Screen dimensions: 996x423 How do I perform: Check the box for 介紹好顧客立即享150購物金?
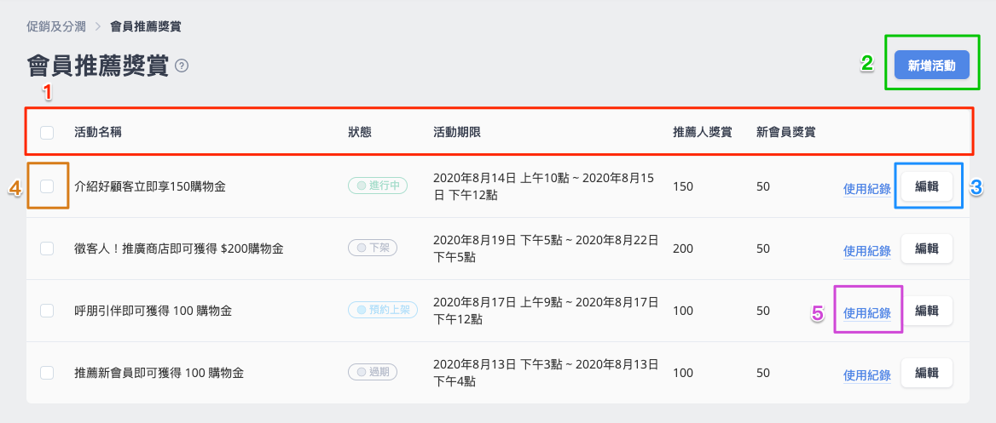coord(47,186)
